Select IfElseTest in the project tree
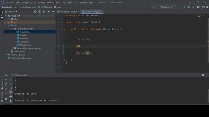 (x=24, y=35)
